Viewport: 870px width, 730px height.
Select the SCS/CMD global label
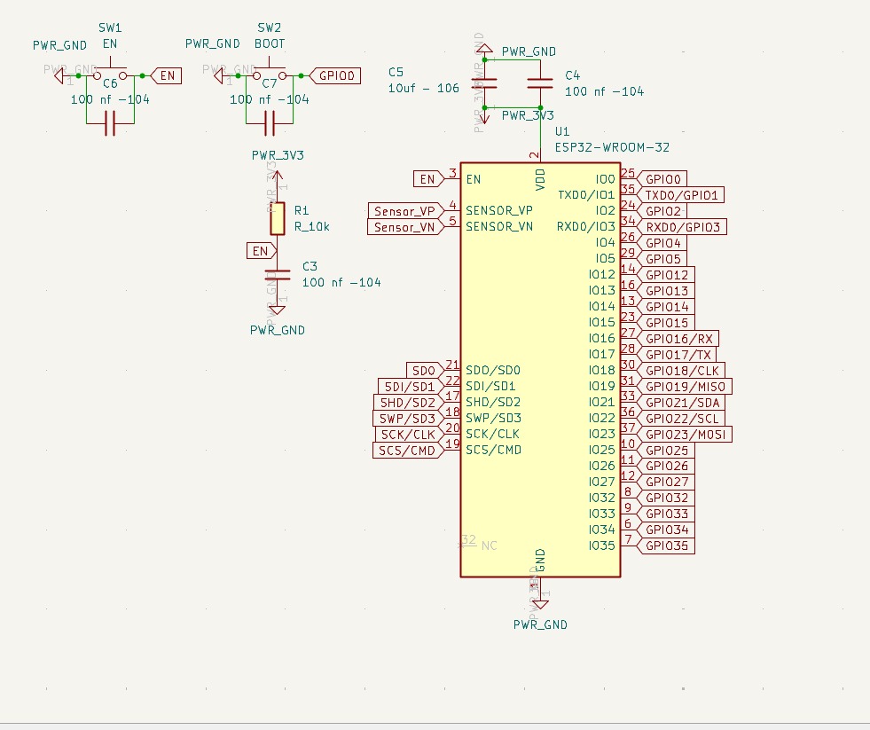pyautogui.click(x=408, y=451)
